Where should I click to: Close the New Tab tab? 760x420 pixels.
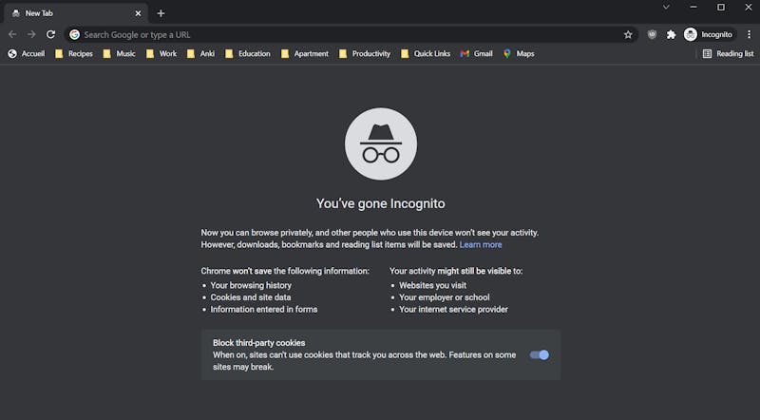click(138, 13)
